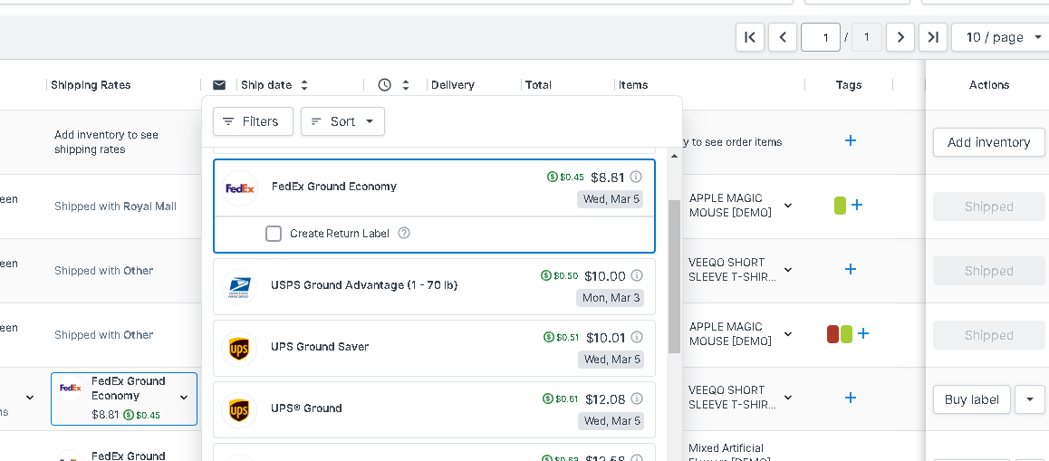Click the Shipped with Royal Mail text

115,206
